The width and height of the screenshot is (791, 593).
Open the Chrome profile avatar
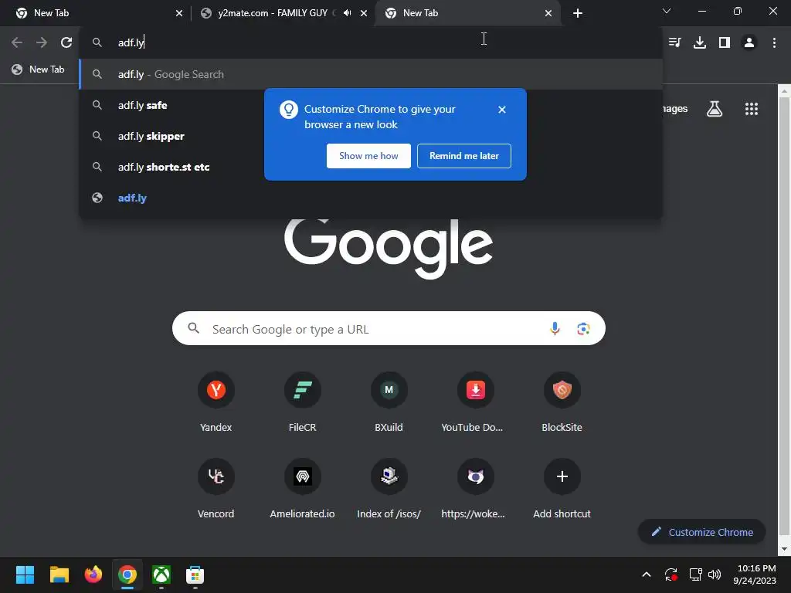(749, 42)
